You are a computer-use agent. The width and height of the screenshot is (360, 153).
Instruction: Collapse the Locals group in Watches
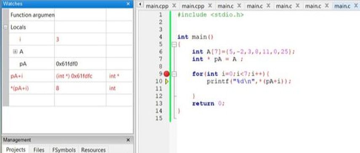[x=5, y=27]
